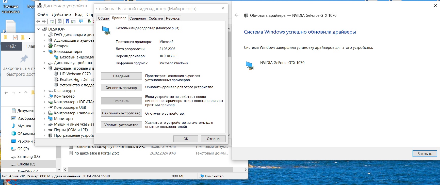Select the Crucial (E:) drive in Explorer
The height and width of the screenshot is (185, 440).
coord(29,164)
